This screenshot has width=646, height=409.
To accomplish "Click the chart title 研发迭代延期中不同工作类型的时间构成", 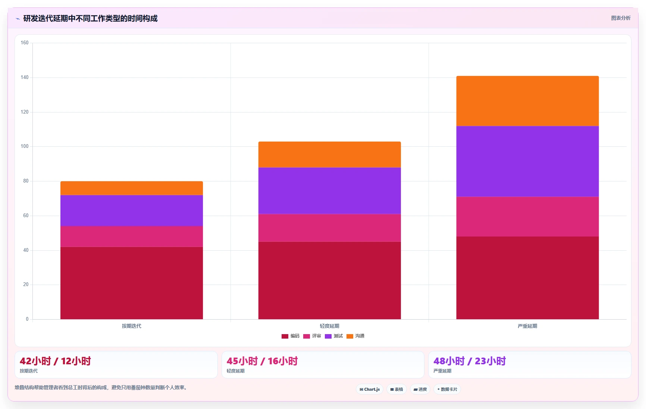I will (90, 18).
